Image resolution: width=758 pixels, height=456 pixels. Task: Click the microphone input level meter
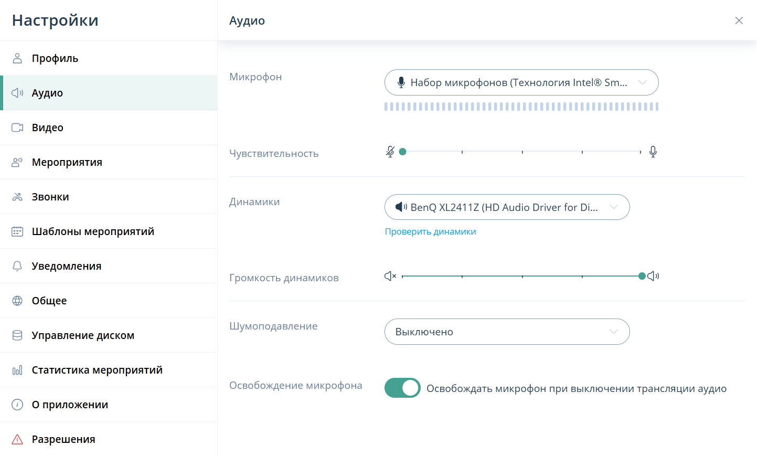click(521, 107)
